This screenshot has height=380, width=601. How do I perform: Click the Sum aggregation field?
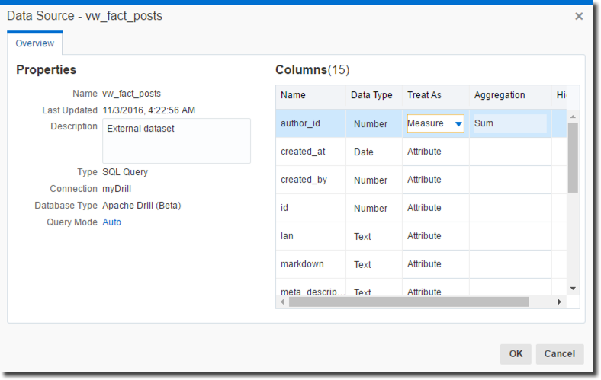coord(510,123)
